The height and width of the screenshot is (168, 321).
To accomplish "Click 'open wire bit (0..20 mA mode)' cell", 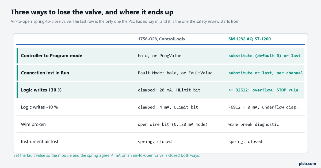I will click(x=173, y=124).
